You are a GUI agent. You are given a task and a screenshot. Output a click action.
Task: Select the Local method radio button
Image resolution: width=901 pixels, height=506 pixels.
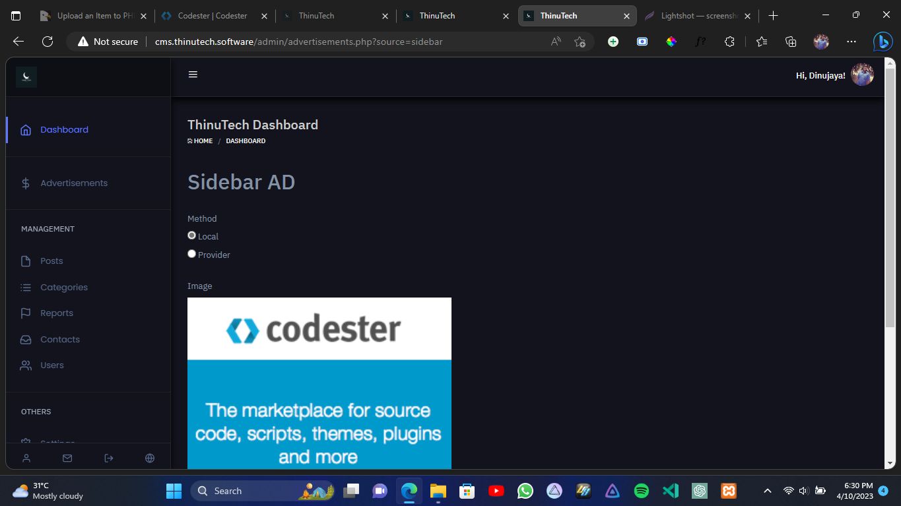(192, 236)
